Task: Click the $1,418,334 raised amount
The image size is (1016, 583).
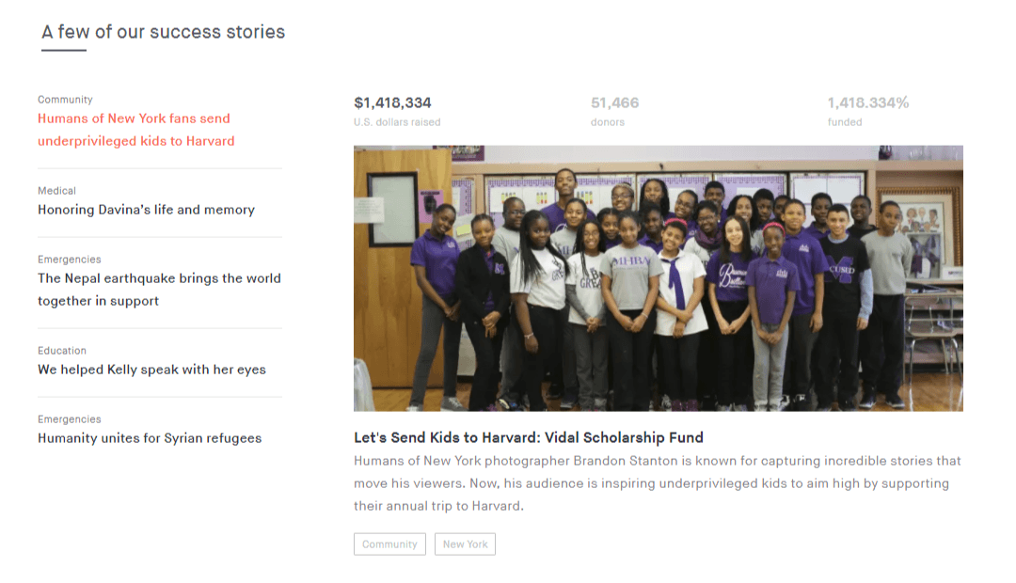Action: point(392,103)
